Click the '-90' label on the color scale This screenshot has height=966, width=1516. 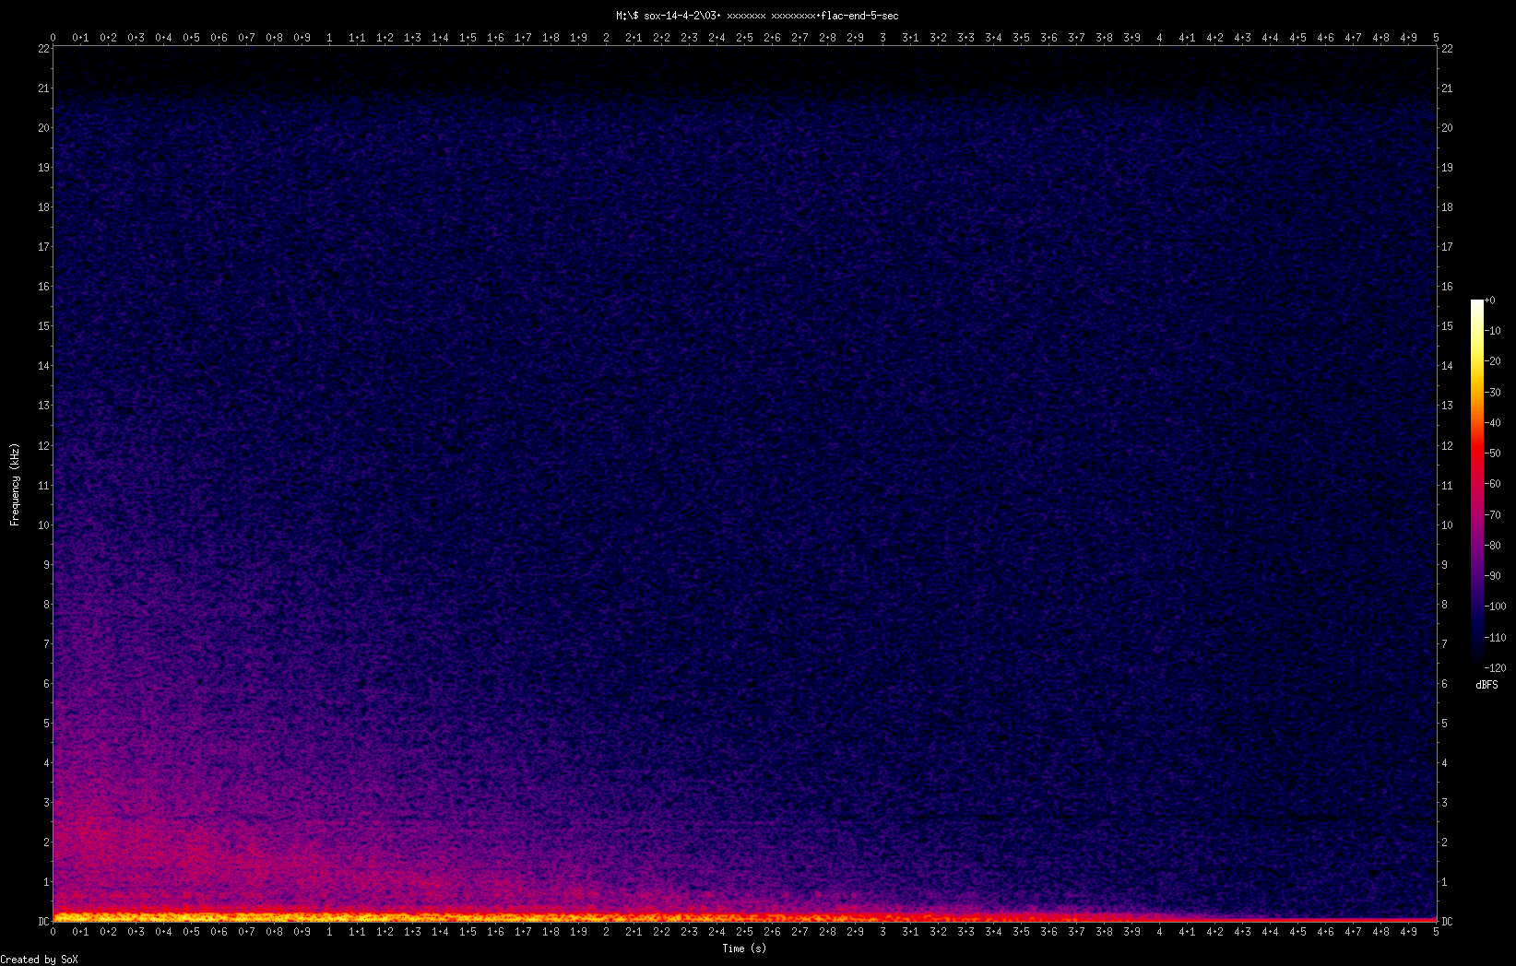pos(1494,576)
